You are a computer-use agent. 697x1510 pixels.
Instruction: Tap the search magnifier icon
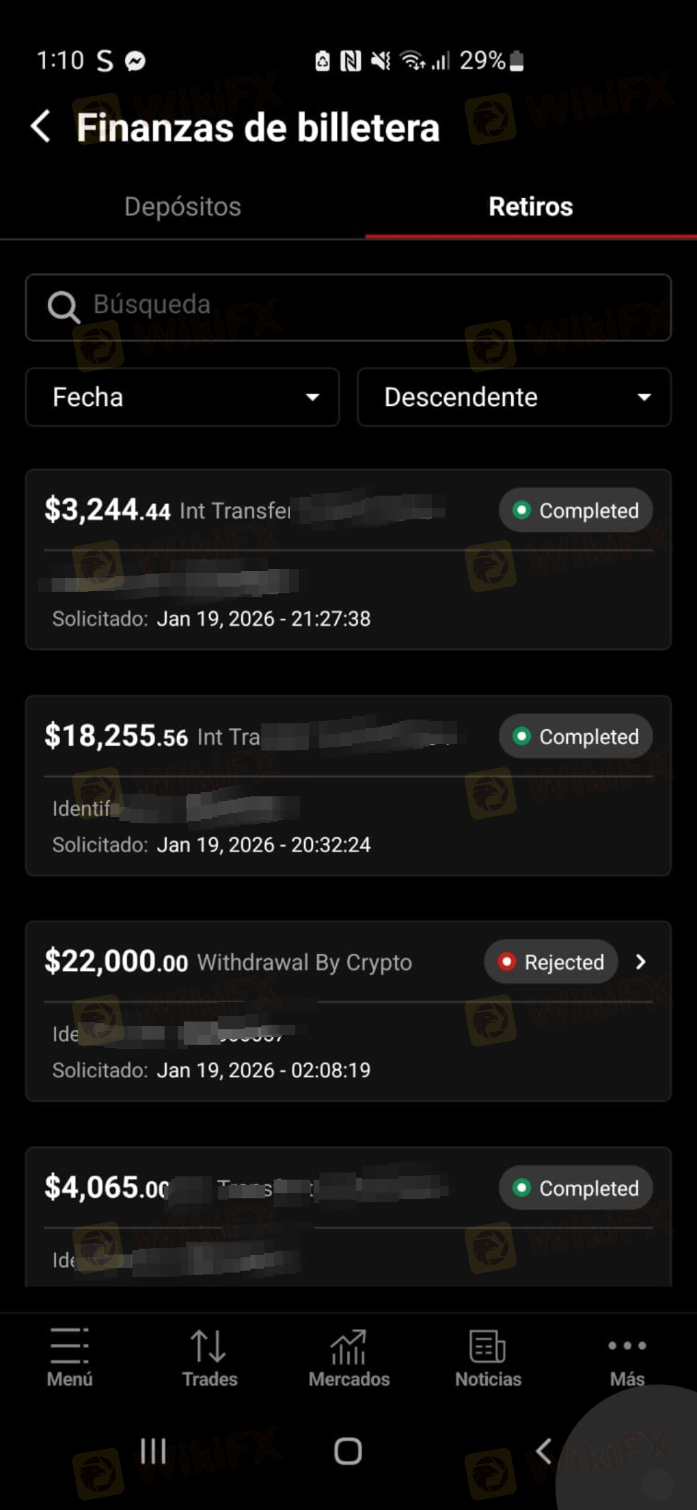63,307
